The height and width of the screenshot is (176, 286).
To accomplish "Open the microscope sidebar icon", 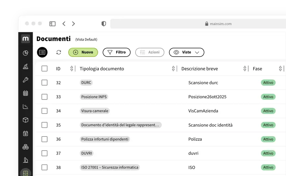I will pyautogui.click(x=26, y=160).
